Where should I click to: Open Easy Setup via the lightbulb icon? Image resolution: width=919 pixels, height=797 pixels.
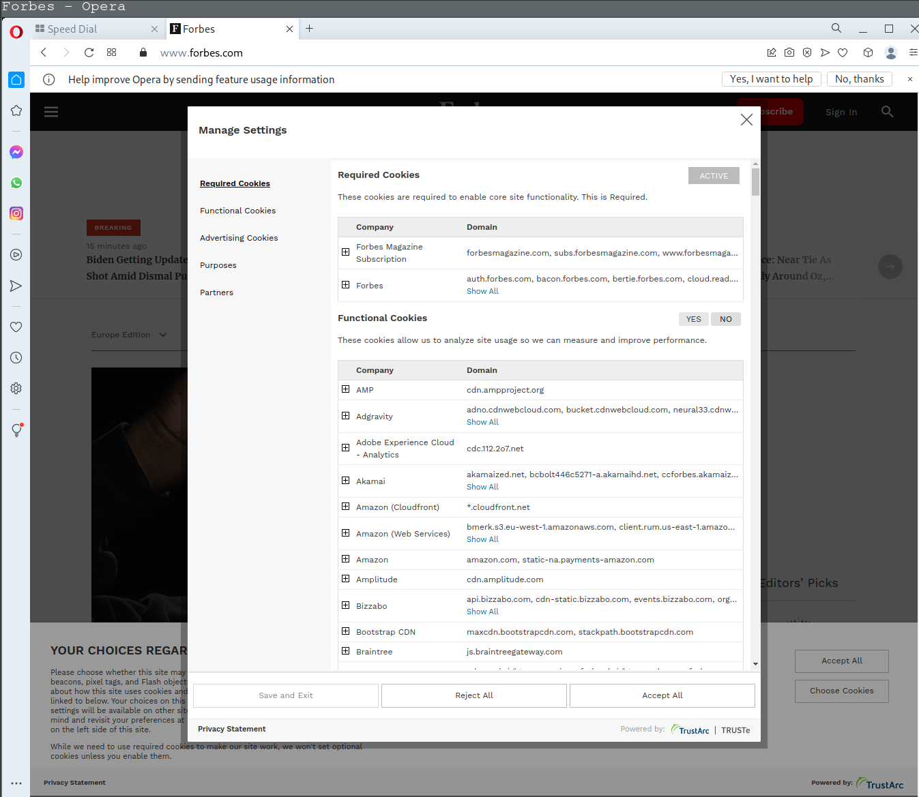16,430
